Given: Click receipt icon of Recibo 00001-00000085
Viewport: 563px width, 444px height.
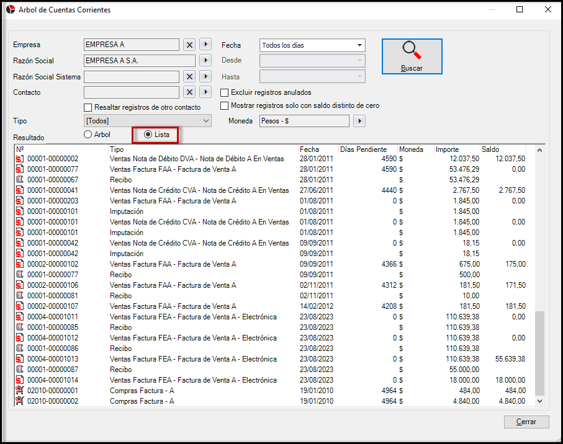Looking at the screenshot, I should pos(20,327).
